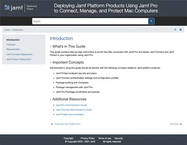
Task: Collapse the Important Concepts section
Action: [51, 63]
